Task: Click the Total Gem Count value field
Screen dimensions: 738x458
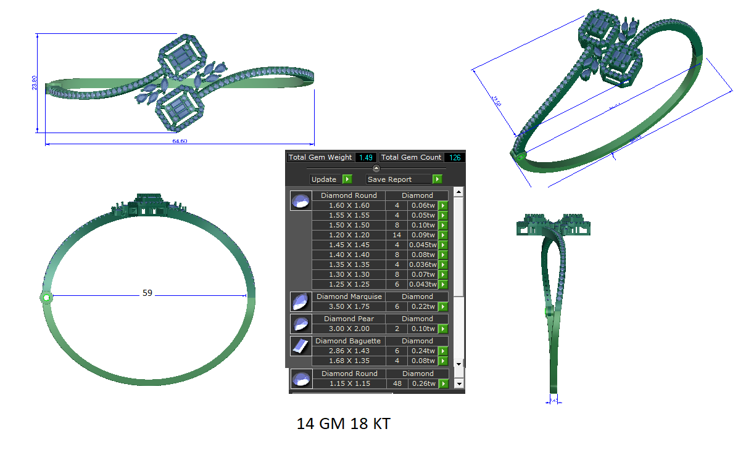Action: click(455, 158)
